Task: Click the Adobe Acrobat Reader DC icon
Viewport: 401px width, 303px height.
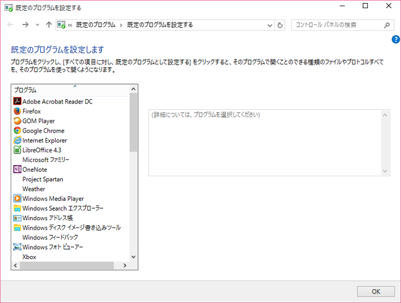Action: pyautogui.click(x=17, y=101)
